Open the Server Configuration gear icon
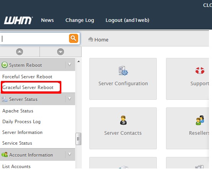212x170 pixels. (123, 71)
